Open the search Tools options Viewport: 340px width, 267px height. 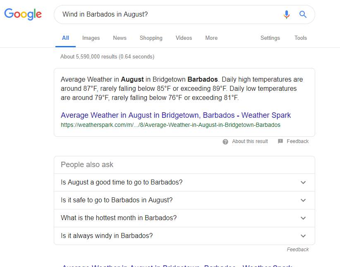(x=301, y=38)
